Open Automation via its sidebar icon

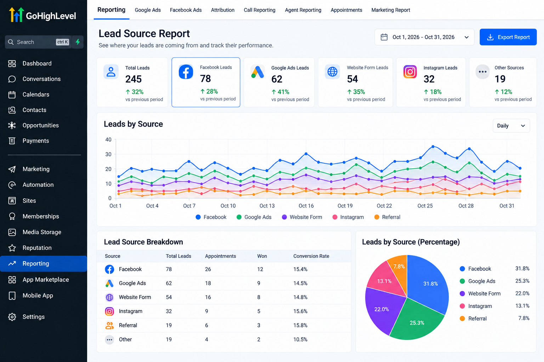pos(12,185)
